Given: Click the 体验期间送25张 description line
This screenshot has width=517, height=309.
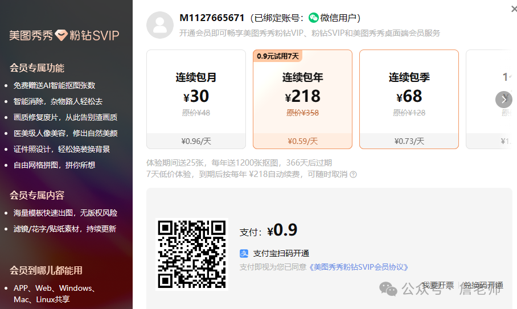Looking at the screenshot, I should 239,163.
